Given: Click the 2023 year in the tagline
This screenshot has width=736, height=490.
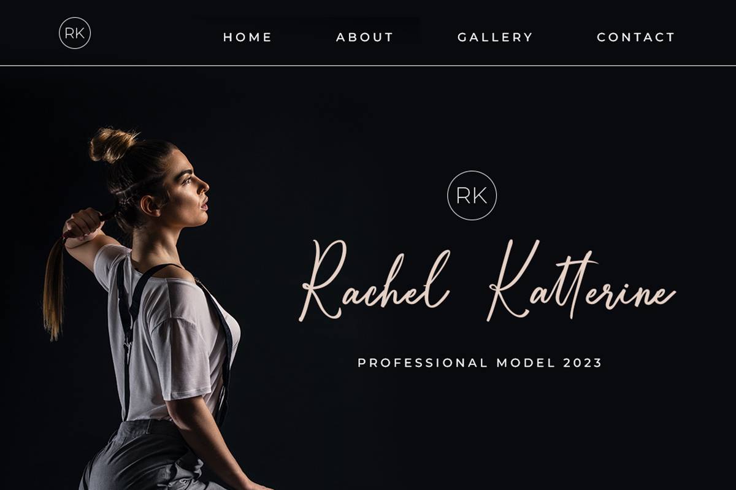Looking at the screenshot, I should pos(583,362).
